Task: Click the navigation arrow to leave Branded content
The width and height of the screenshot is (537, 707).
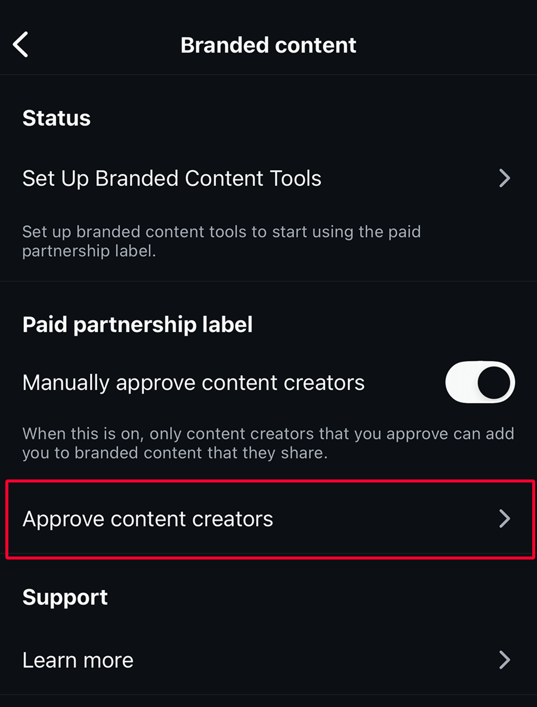Action: (21, 44)
